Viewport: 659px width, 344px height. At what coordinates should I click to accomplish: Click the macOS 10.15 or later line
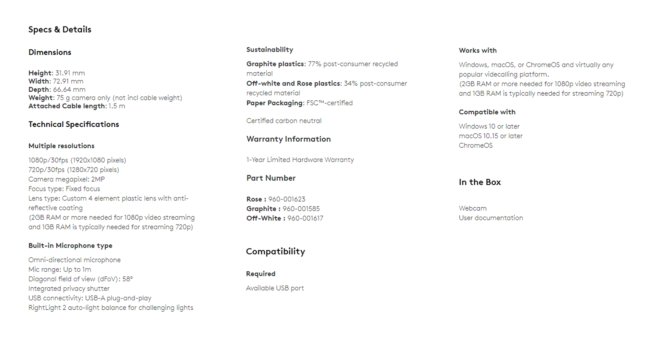click(x=490, y=136)
